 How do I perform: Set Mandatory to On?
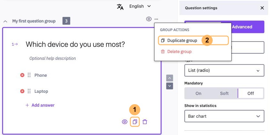tap(198, 93)
